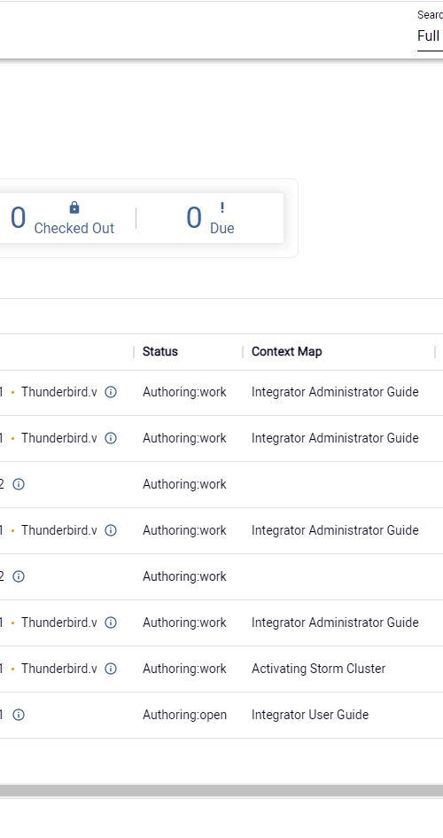Click the Due exclamation mark icon
The height and width of the screenshot is (838, 443).
point(222,208)
